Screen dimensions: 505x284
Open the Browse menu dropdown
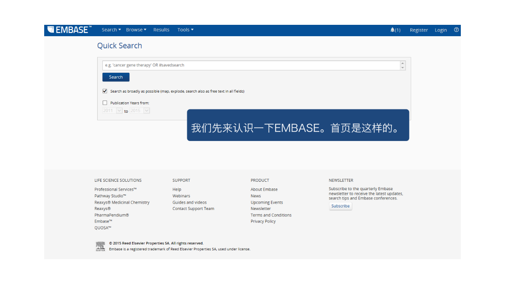coord(136,30)
